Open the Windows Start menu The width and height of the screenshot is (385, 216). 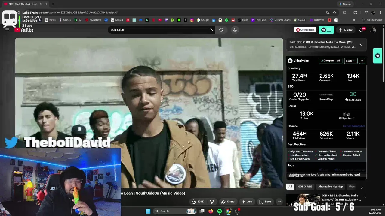click(x=148, y=211)
